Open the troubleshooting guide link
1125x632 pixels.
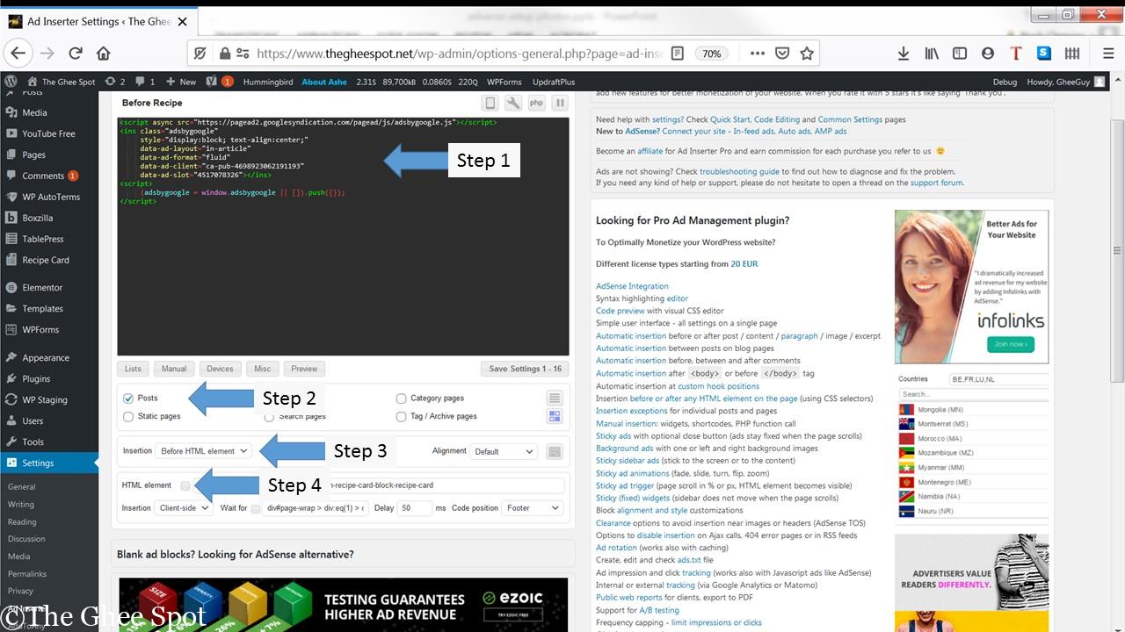(739, 172)
